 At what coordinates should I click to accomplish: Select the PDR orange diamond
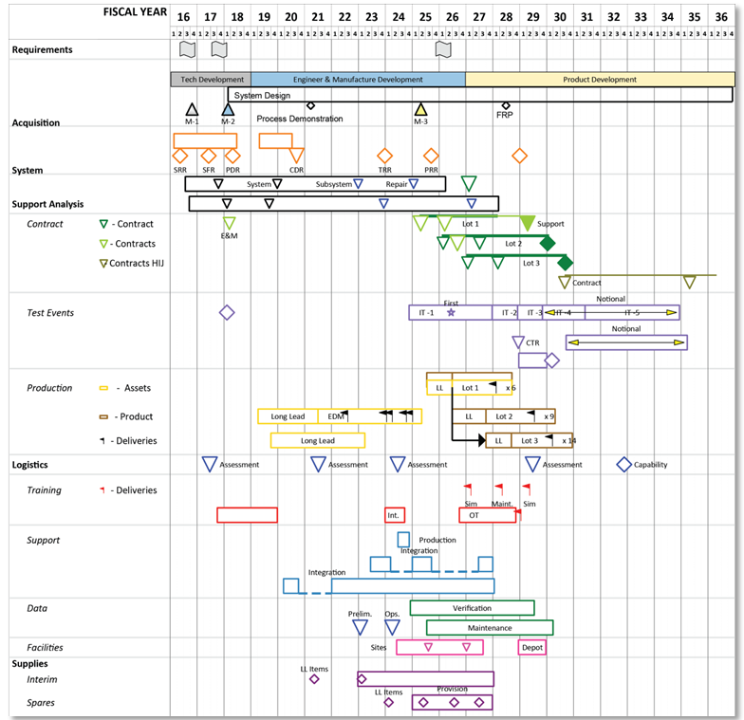tap(232, 156)
